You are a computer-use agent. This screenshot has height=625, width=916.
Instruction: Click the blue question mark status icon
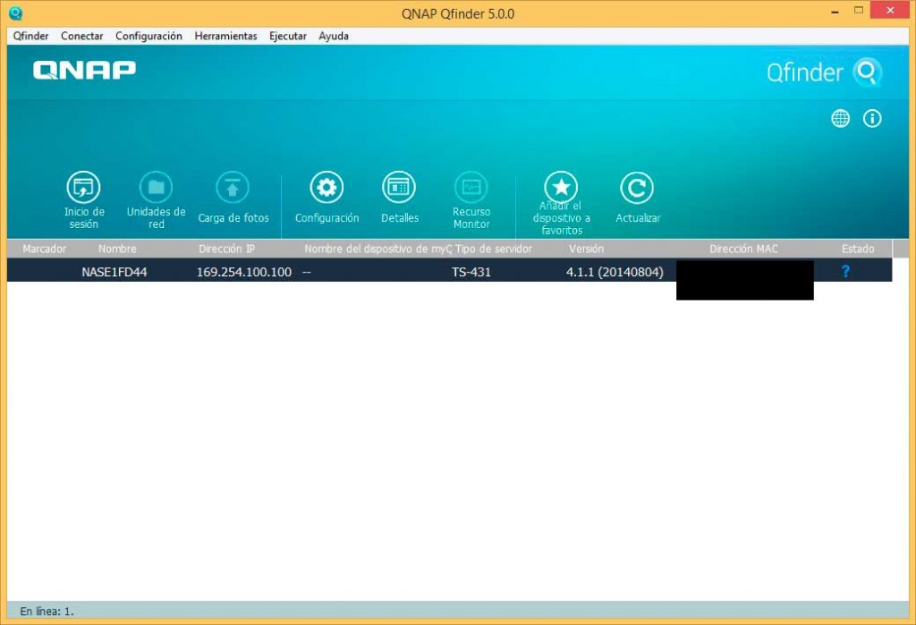tap(845, 271)
